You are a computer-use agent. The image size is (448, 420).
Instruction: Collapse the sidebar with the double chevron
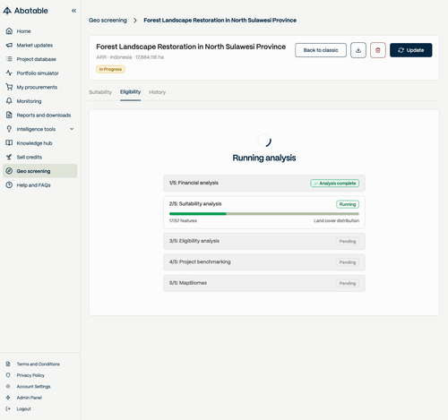coord(73,11)
